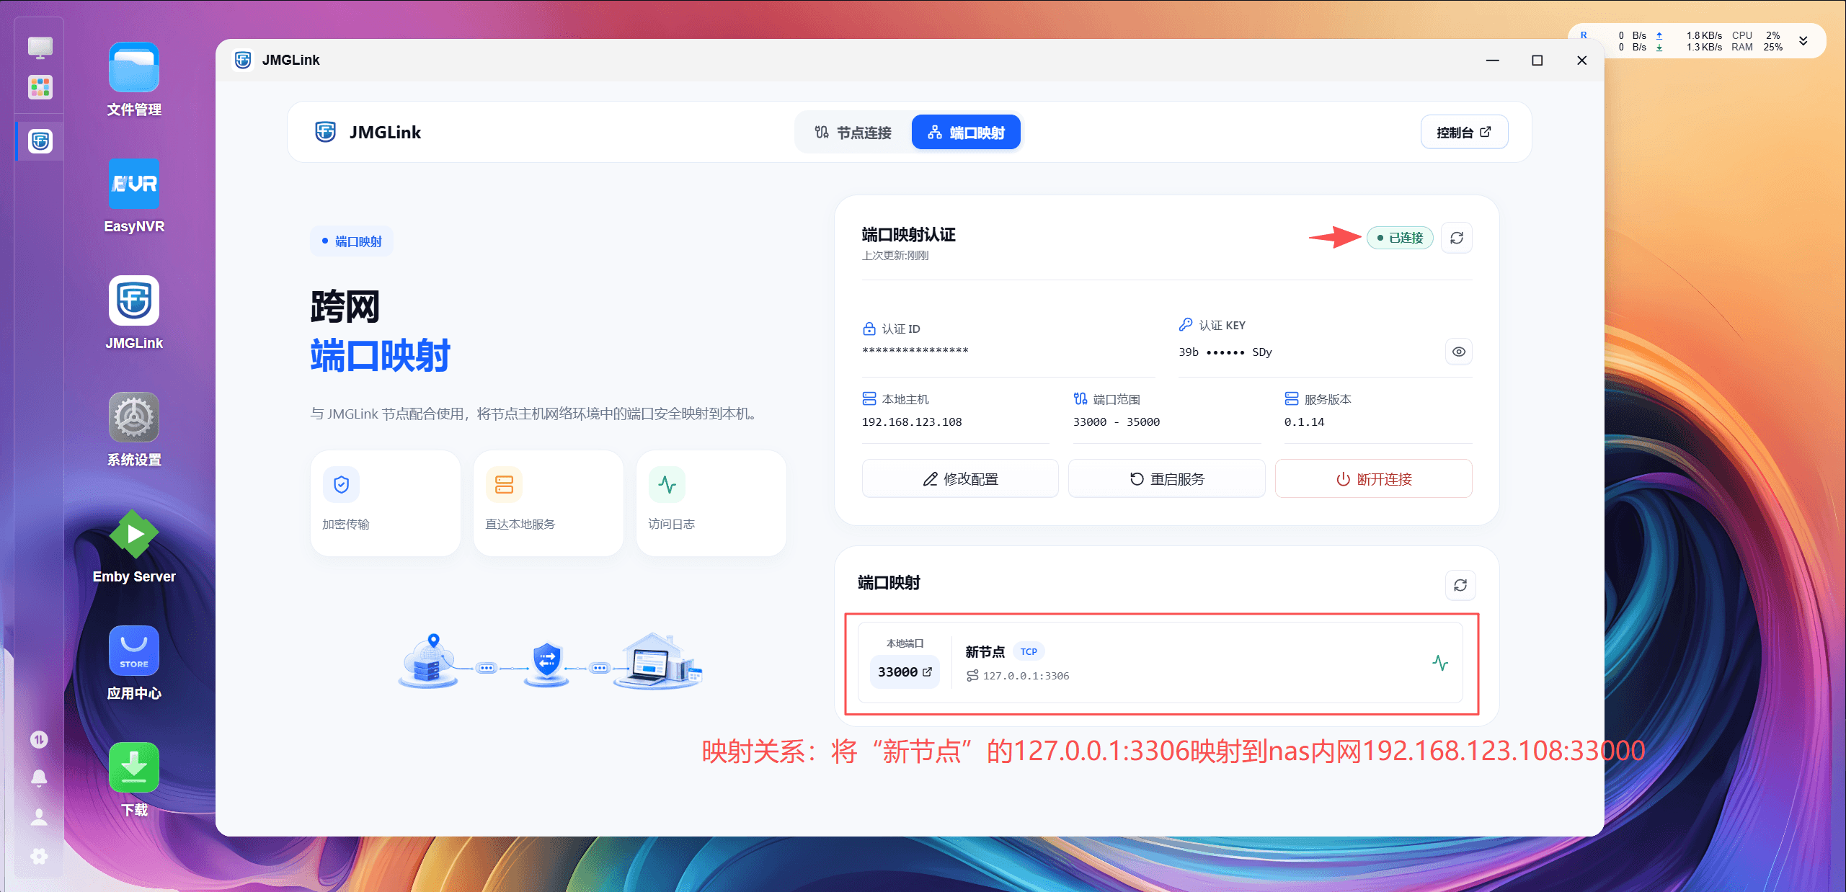Select the 端口映射 tab
The image size is (1846, 892).
(966, 133)
